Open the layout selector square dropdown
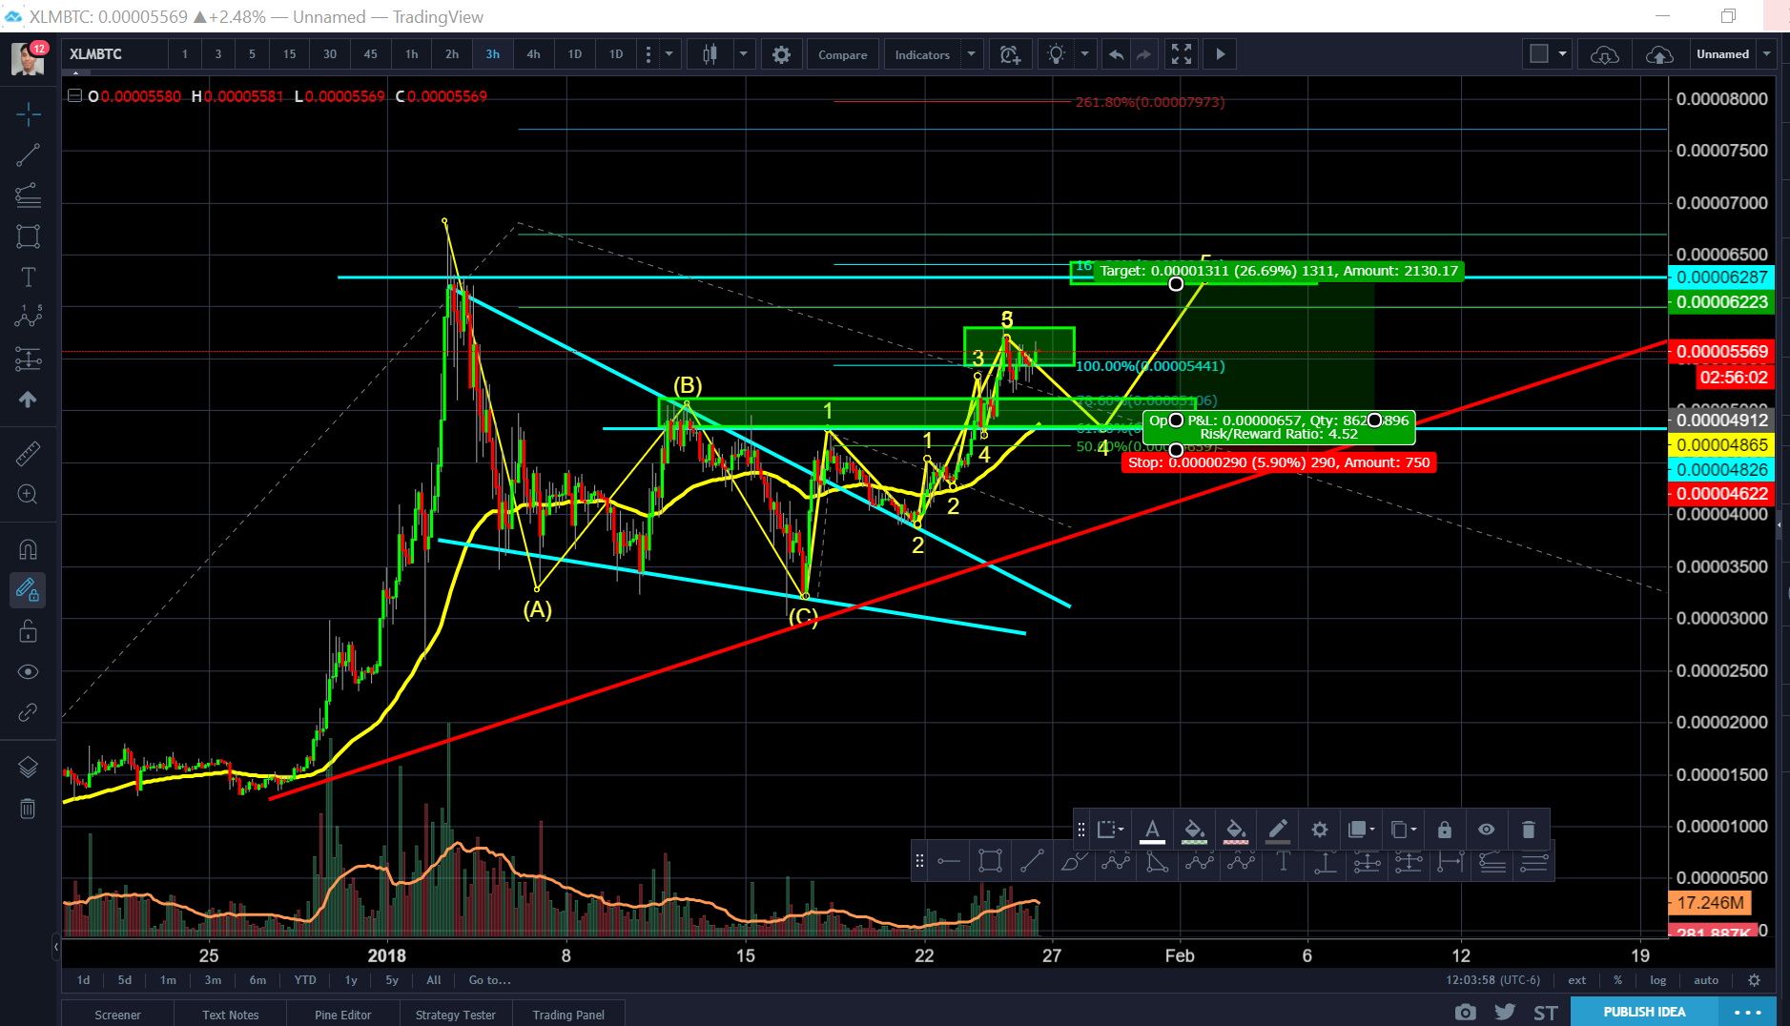This screenshot has height=1026, width=1790. (x=1548, y=54)
